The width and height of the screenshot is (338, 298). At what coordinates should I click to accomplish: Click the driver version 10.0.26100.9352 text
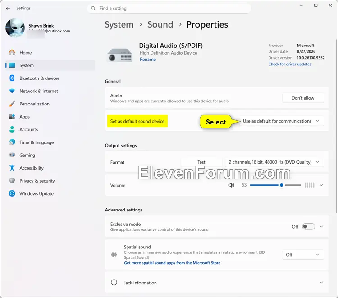311,58
